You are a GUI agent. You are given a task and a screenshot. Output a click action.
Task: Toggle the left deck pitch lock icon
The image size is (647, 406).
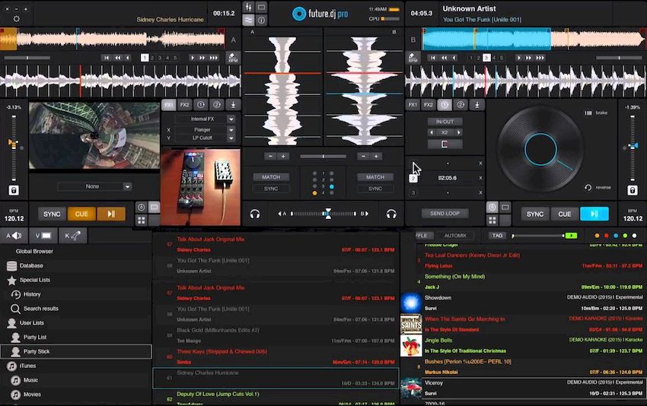click(14, 190)
